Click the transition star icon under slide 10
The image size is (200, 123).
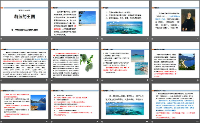(x=52, y=122)
